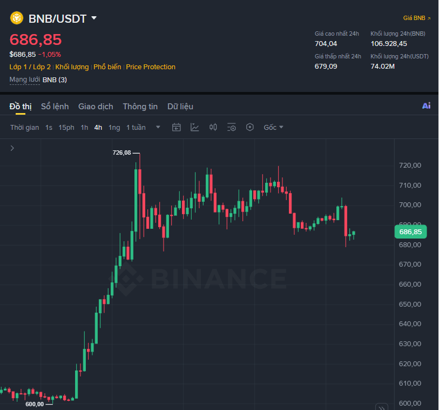Click the 650,00 price axis label
Screen dimensions: 439x410
pos(410,305)
